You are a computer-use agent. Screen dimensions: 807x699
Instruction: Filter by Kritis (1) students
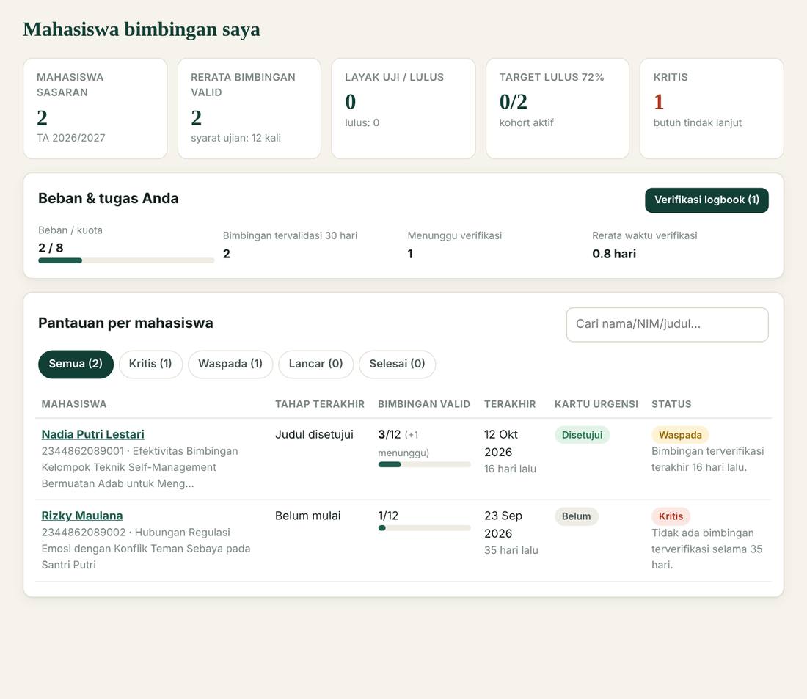(x=150, y=364)
